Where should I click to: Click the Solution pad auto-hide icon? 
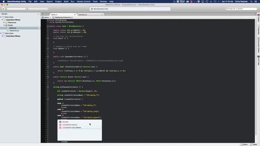[x=37, y=14]
